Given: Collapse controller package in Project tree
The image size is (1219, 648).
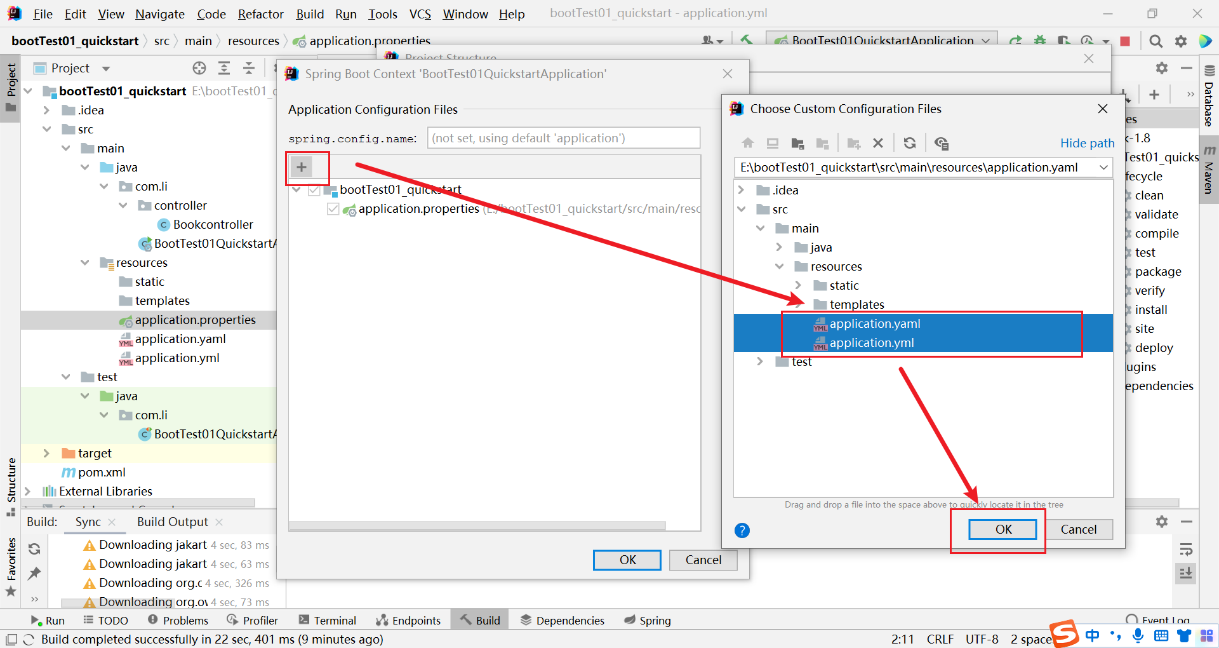Looking at the screenshot, I should pyautogui.click(x=123, y=205).
